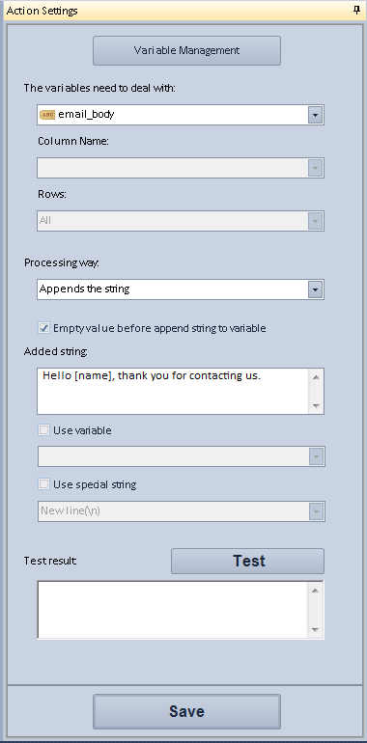The height and width of the screenshot is (743, 367).
Task: Enable the Use variable checkbox
Action: [x=44, y=430]
